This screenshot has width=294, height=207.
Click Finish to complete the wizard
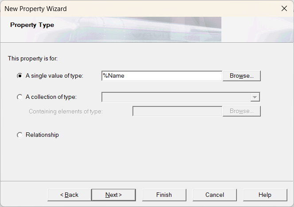tap(164, 195)
